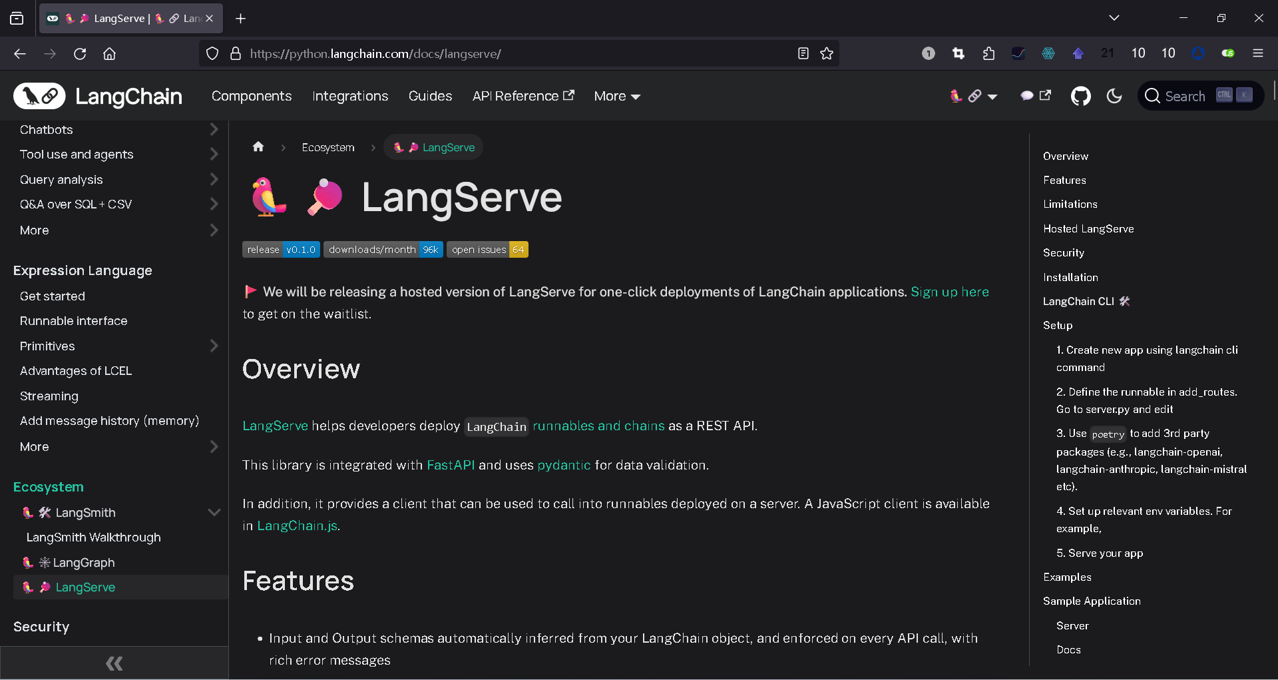This screenshot has height=680, width=1278.
Task: Click the blue triangle circle extension
Action: coord(1198,54)
